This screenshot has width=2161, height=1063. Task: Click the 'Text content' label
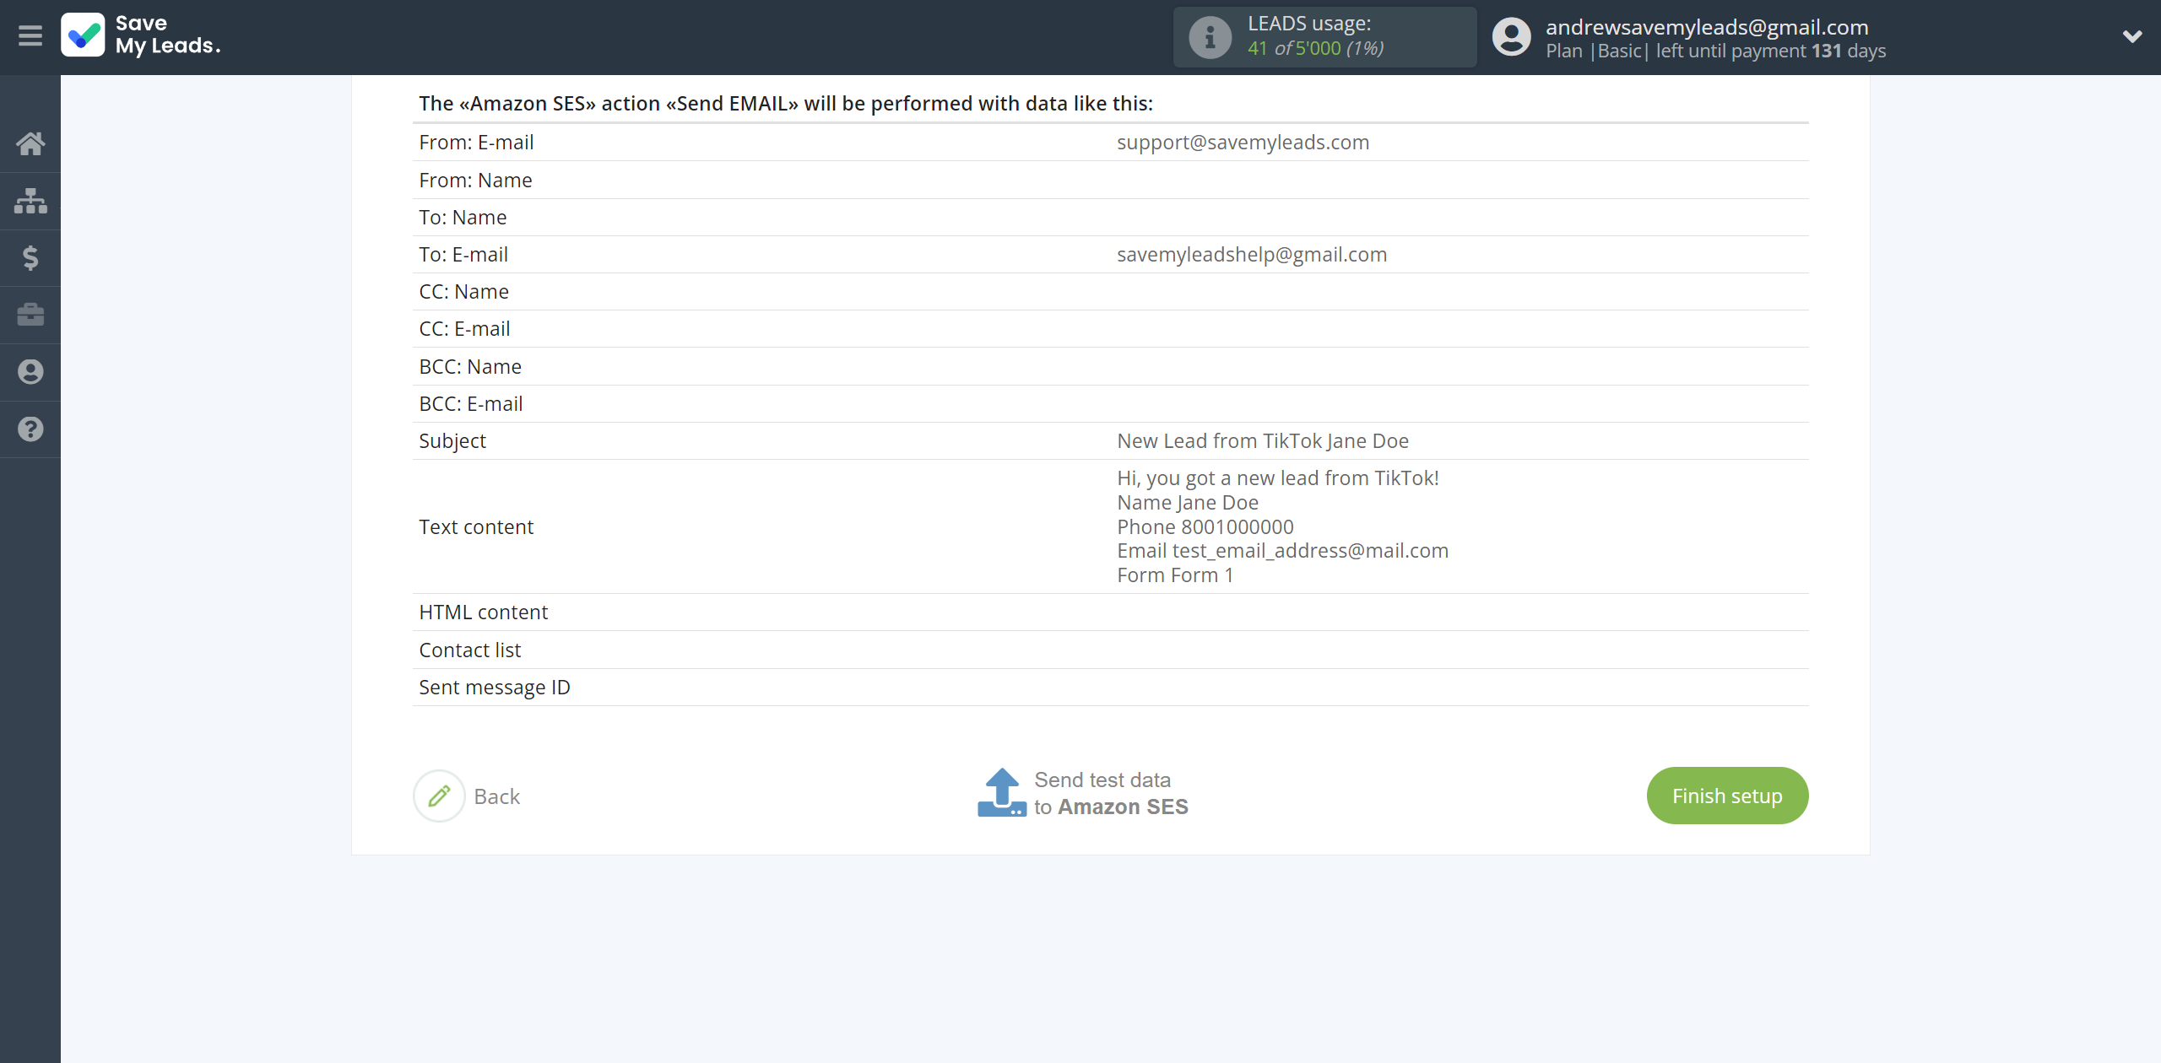coord(476,527)
